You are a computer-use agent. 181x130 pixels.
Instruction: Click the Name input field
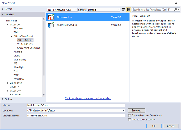pos(76,105)
